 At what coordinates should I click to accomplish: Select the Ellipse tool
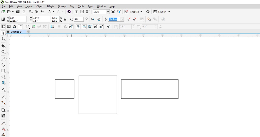[3, 76]
